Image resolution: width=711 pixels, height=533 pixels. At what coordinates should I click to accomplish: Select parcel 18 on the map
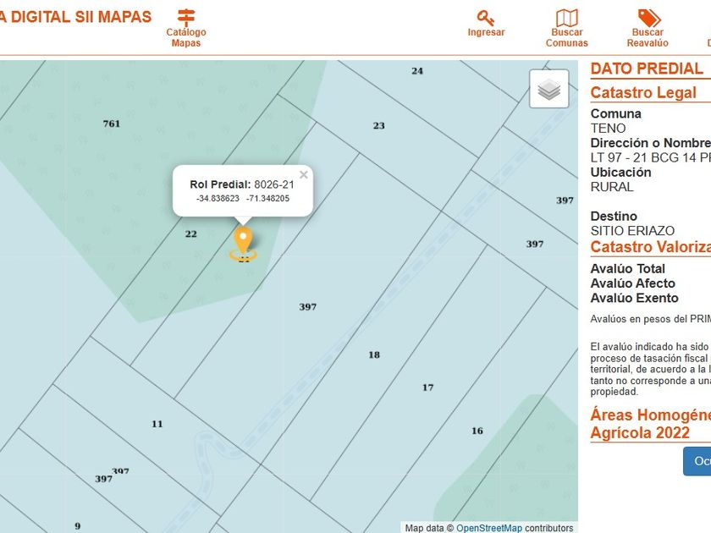click(x=374, y=354)
